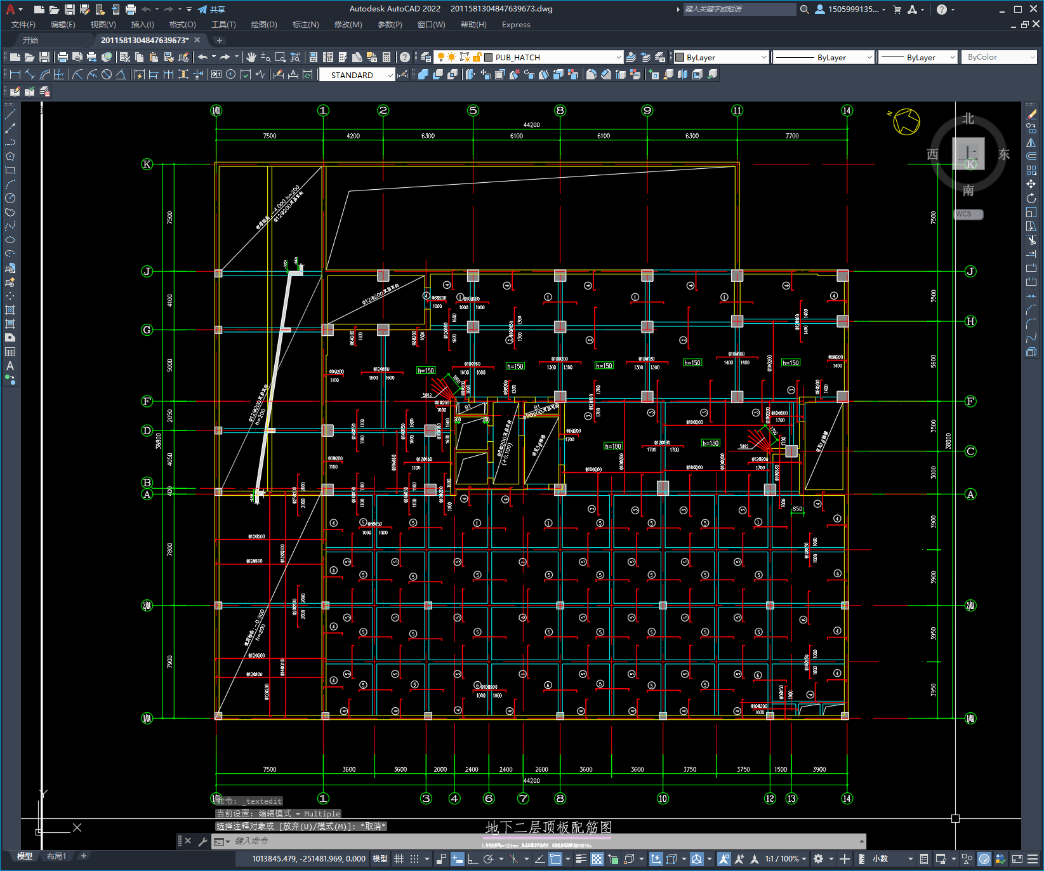Open the 1:1 / 100% annotation scale dropdown
The image size is (1044, 871).
(785, 859)
